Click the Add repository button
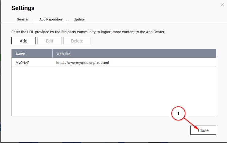The width and height of the screenshot is (227, 143). [x=24, y=41]
